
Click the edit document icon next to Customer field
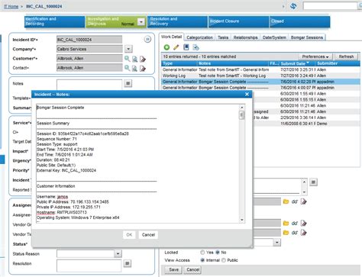point(143,59)
